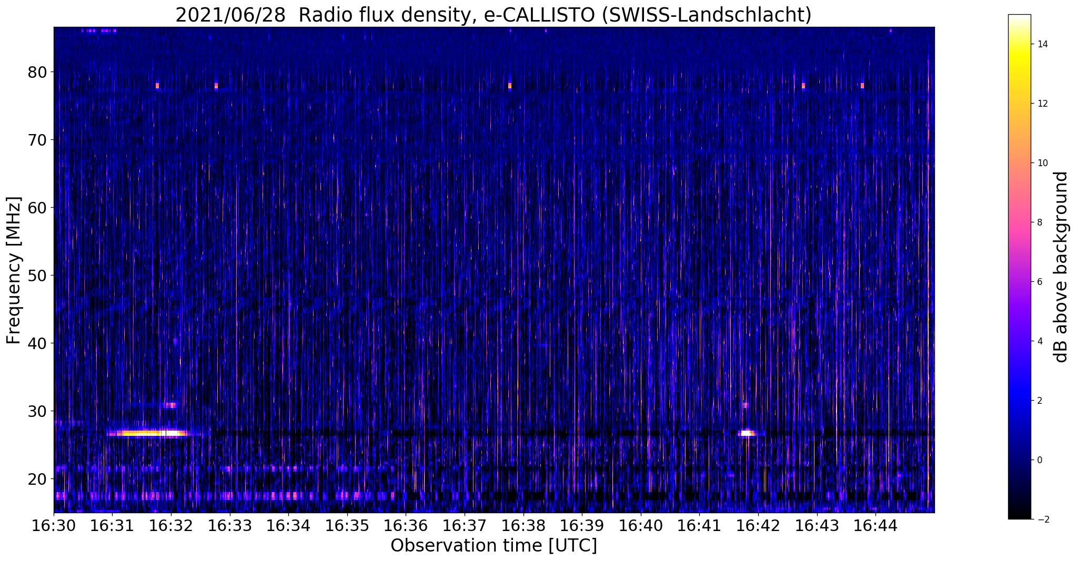The height and width of the screenshot is (561, 1077).
Task: Click the colorbar tick label 8
Action: (x=1039, y=222)
